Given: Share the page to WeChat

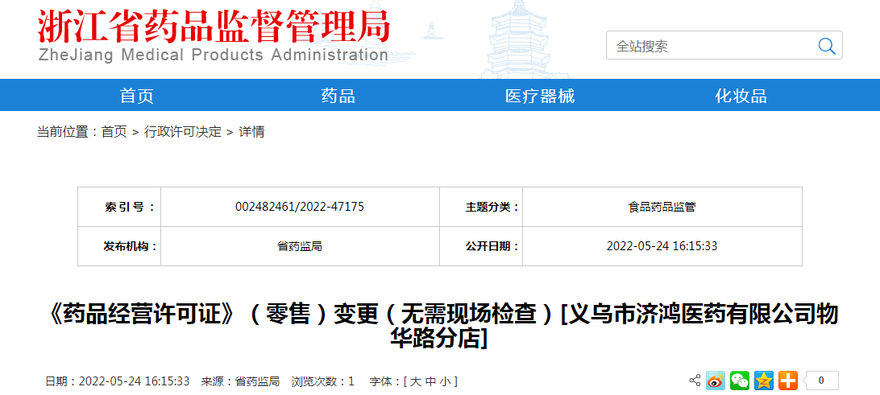Looking at the screenshot, I should (x=740, y=381).
